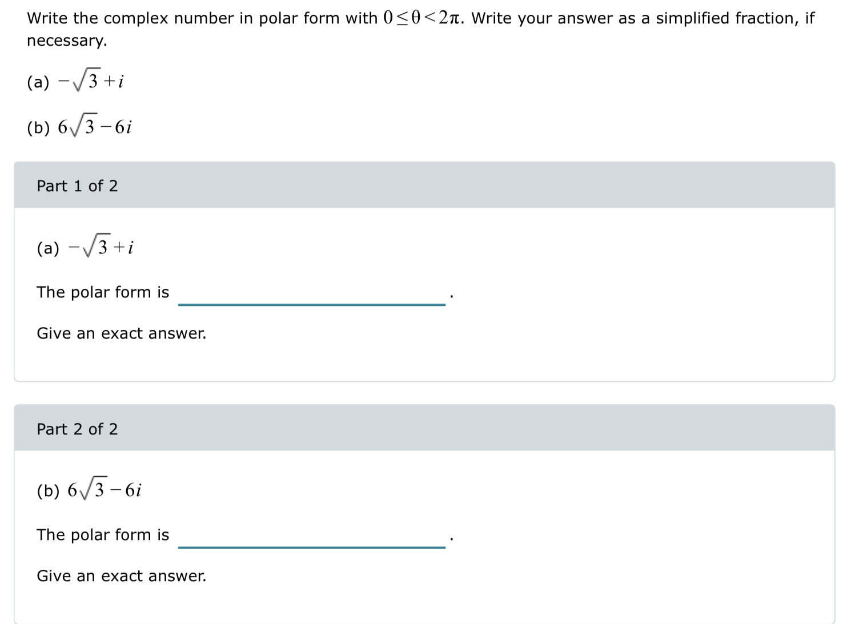Select the Part 2 answer line underline
The image size is (867, 624).
pos(311,548)
